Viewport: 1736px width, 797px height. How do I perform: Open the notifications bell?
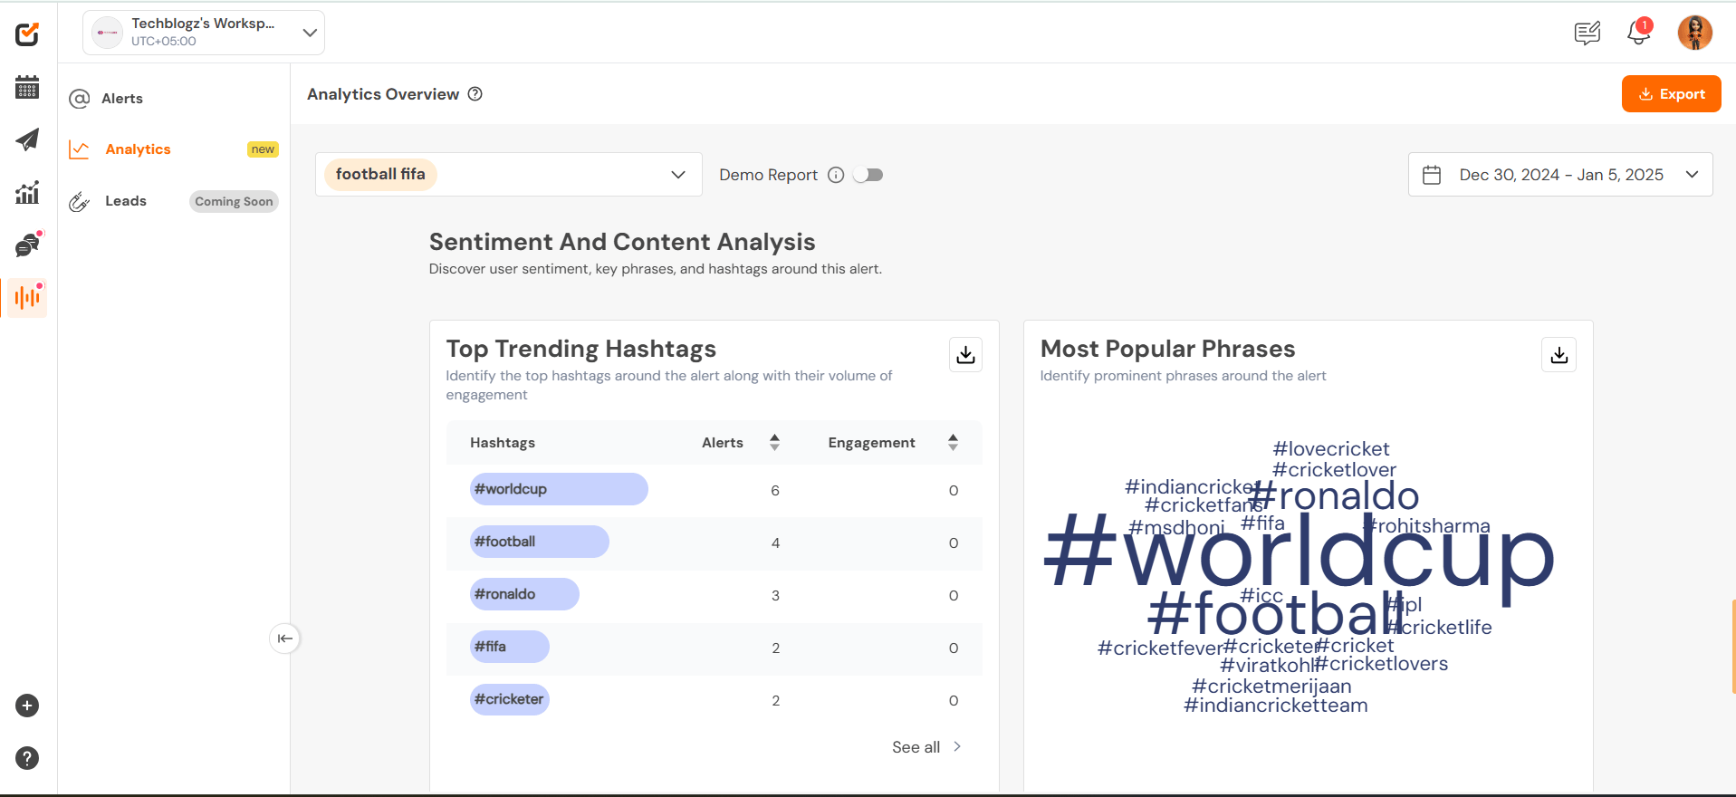click(1638, 34)
